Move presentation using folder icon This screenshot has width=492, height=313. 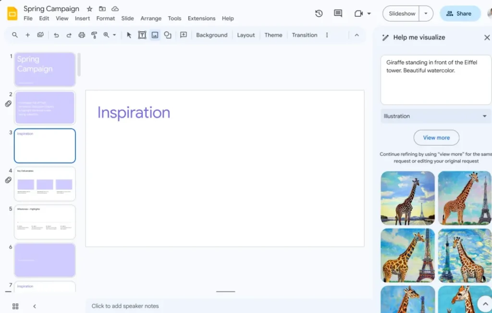point(102,9)
